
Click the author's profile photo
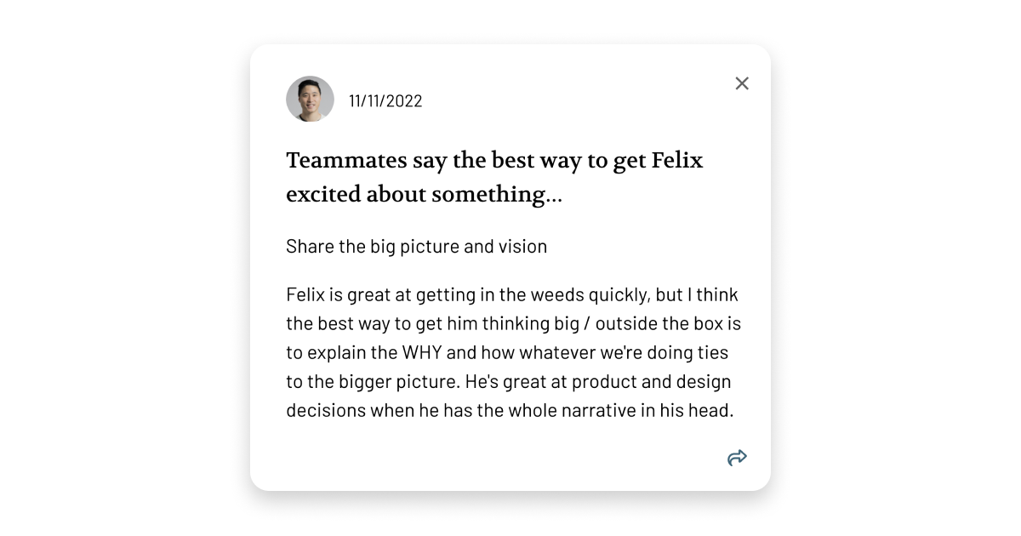click(x=310, y=100)
